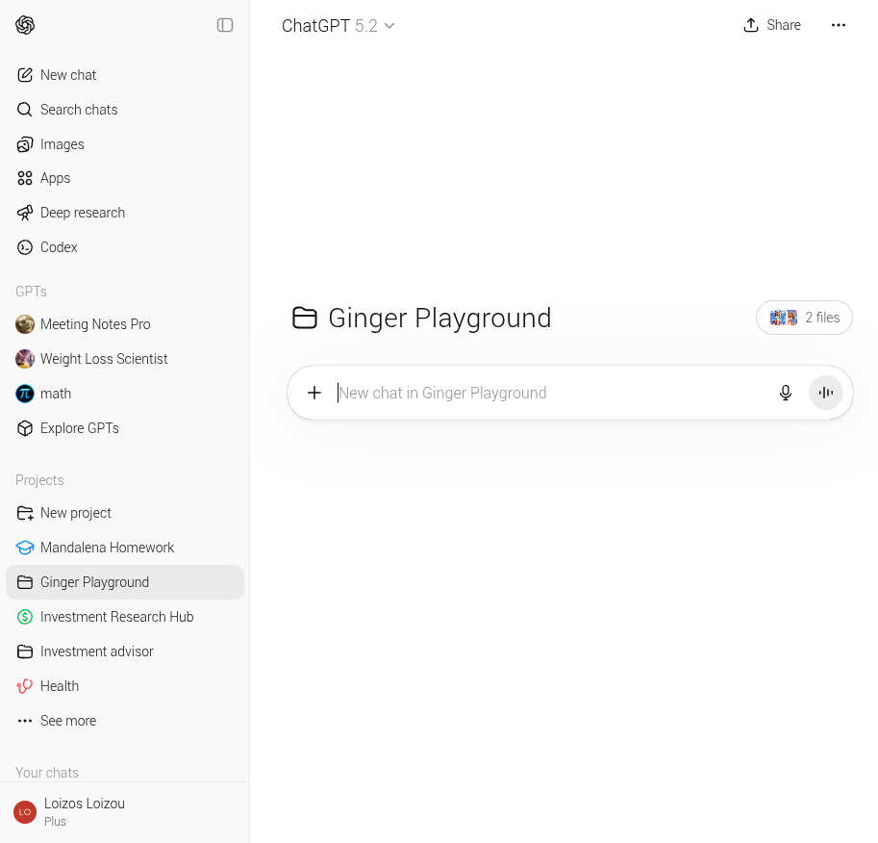
Task: Open Codex from sidebar
Action: click(x=59, y=247)
